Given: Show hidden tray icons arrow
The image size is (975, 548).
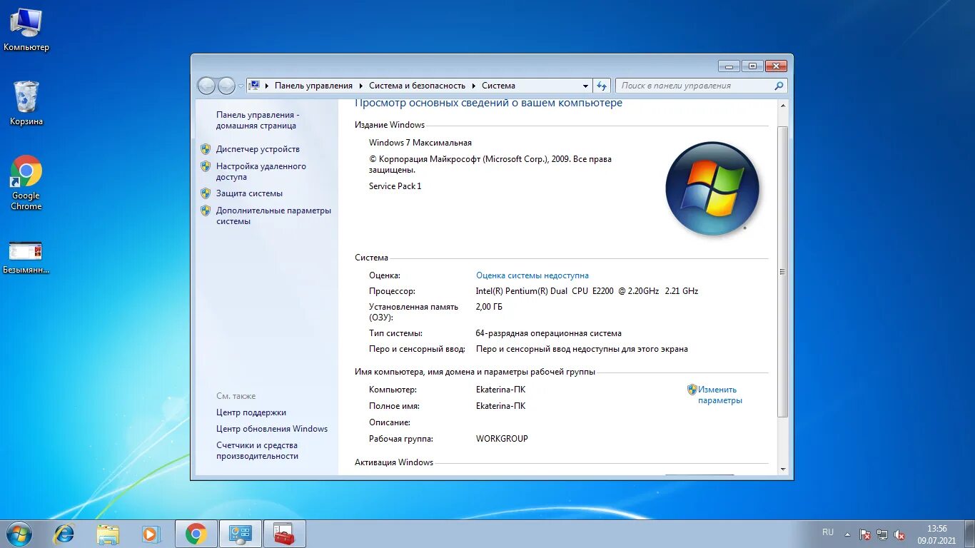Looking at the screenshot, I should click(x=847, y=534).
